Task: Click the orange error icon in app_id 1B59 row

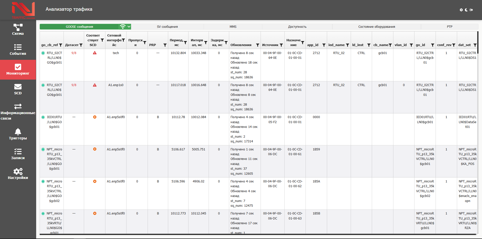Action: point(95,149)
